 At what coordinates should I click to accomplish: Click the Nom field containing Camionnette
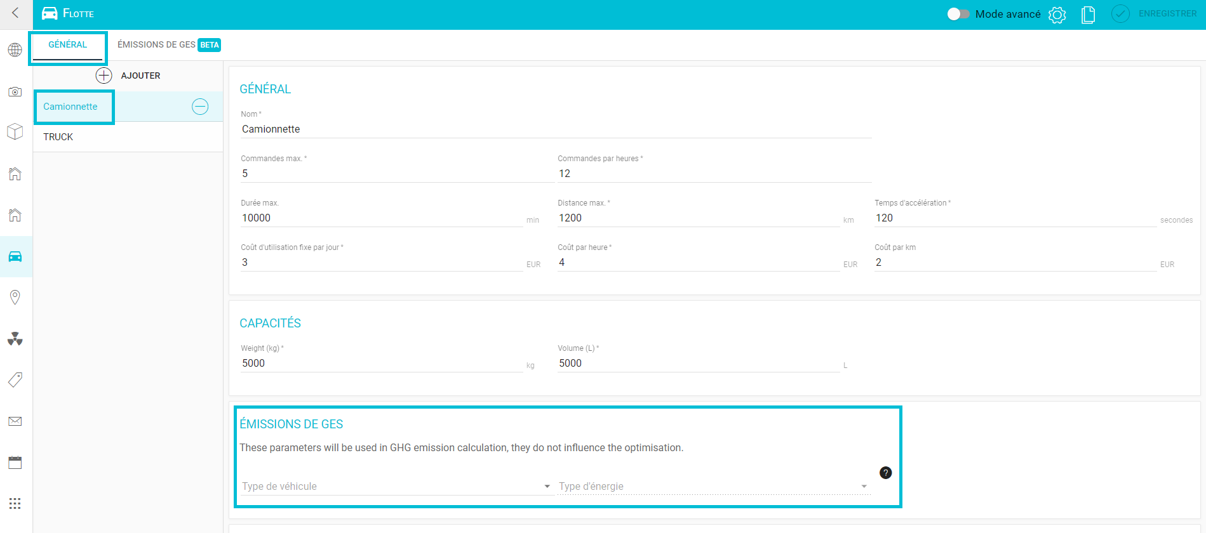tap(556, 129)
